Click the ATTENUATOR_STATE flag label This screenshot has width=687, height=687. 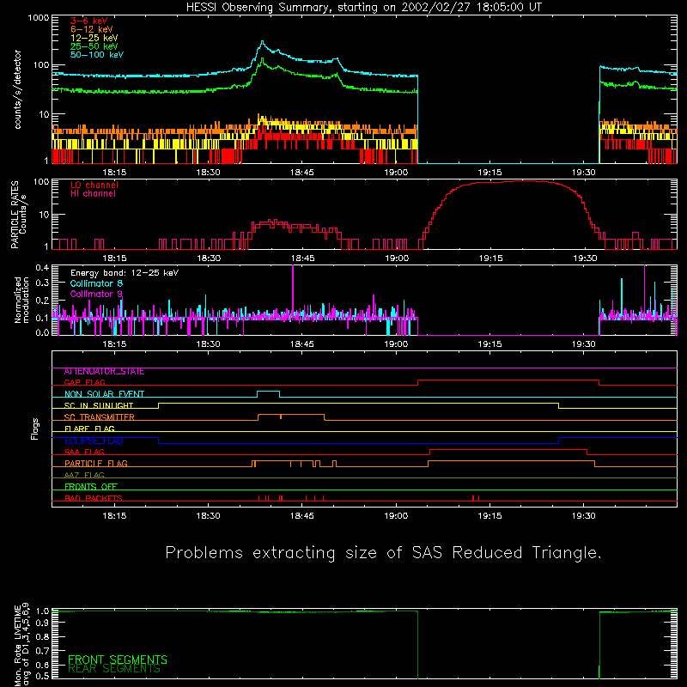(104, 372)
